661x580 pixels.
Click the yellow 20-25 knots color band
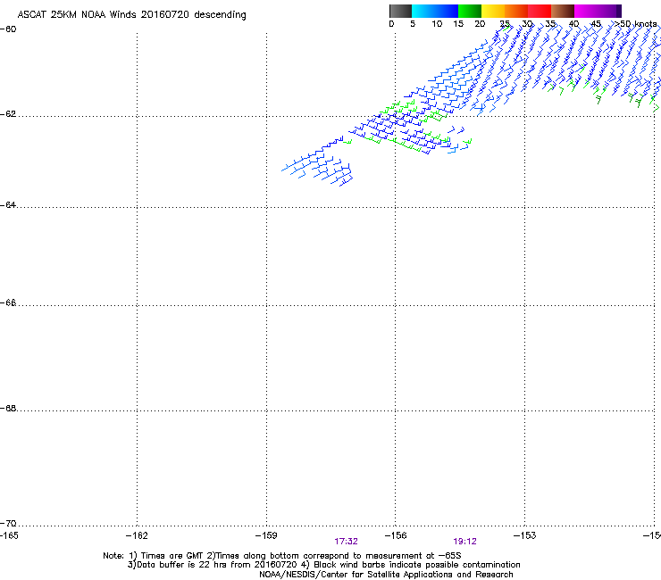493,11
